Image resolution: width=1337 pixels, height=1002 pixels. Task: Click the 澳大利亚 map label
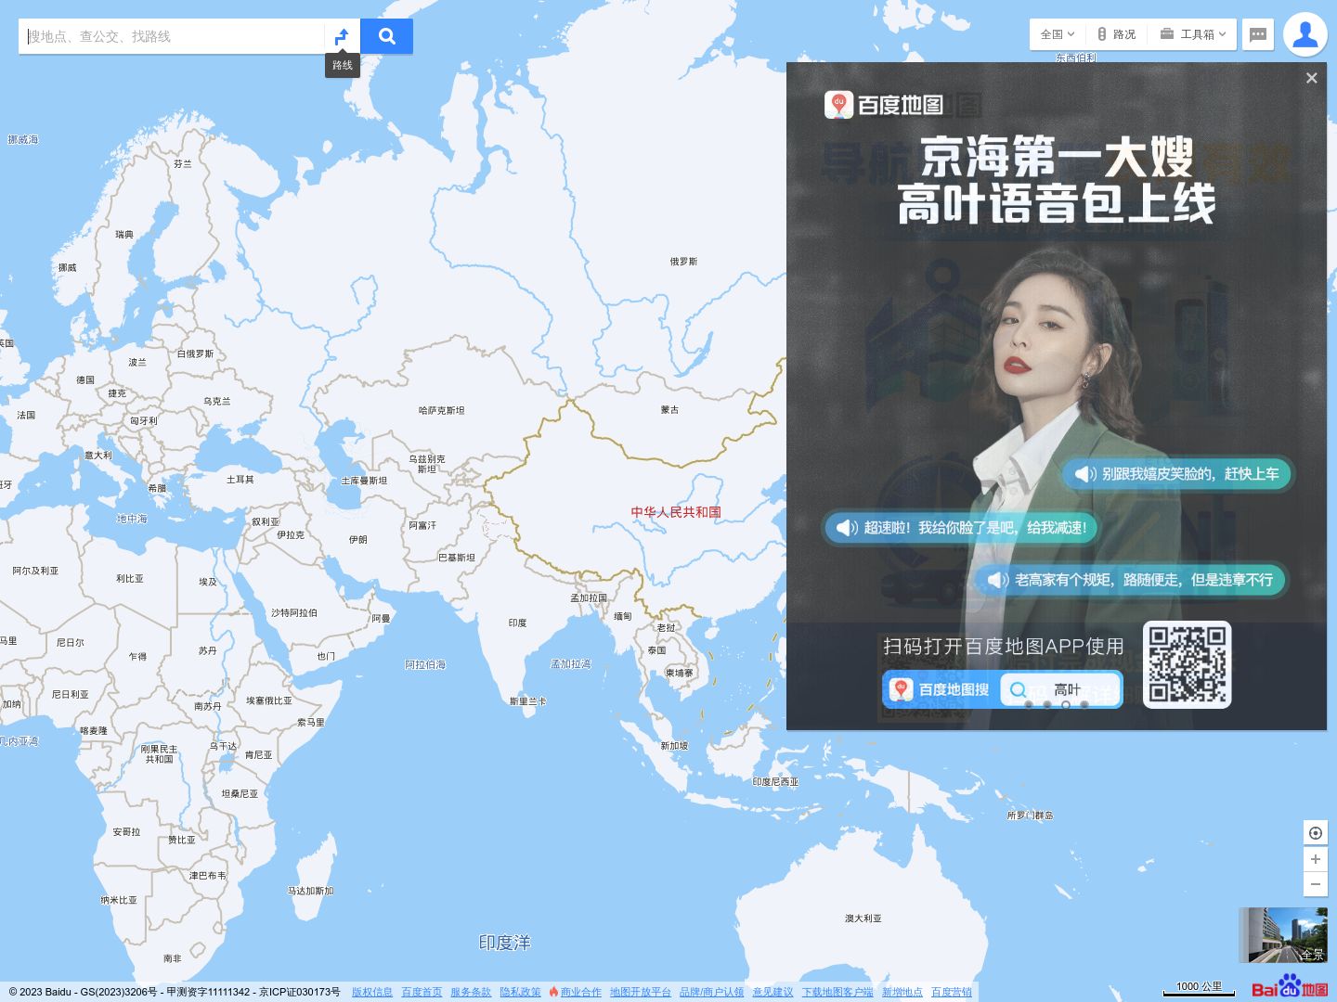863,918
